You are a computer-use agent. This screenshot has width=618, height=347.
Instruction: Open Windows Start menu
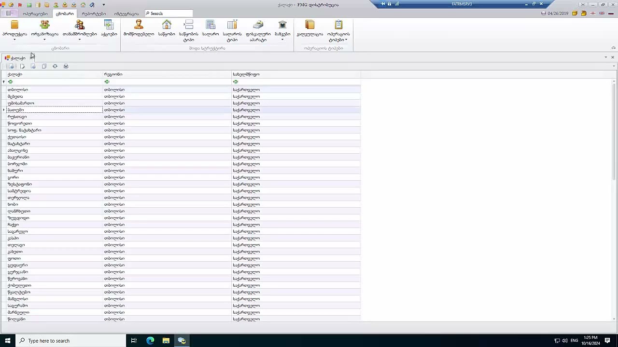click(x=7, y=341)
